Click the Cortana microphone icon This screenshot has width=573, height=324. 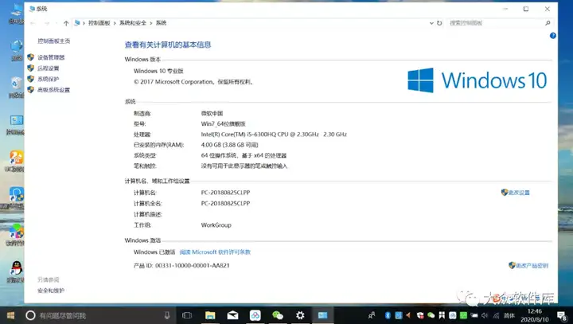[167, 315]
